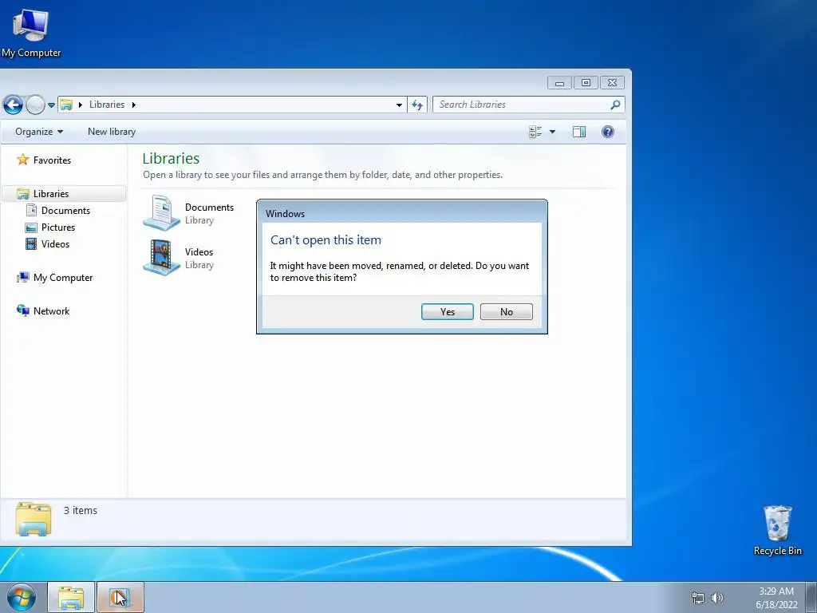Click New library in the toolbar
817x613 pixels.
112,132
